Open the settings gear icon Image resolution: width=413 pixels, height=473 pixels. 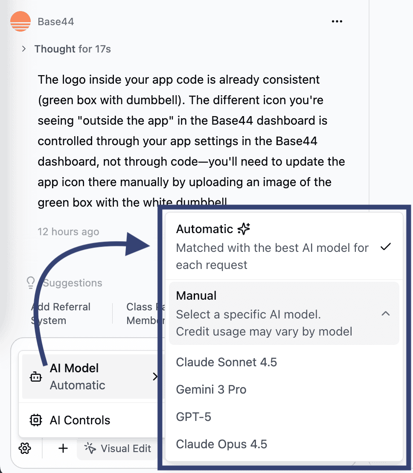pos(25,449)
